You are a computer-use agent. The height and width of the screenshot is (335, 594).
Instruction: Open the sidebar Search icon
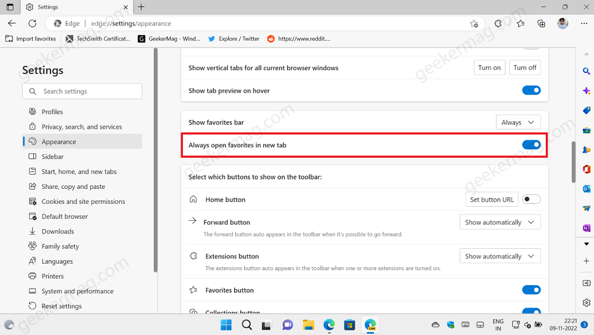[586, 71]
